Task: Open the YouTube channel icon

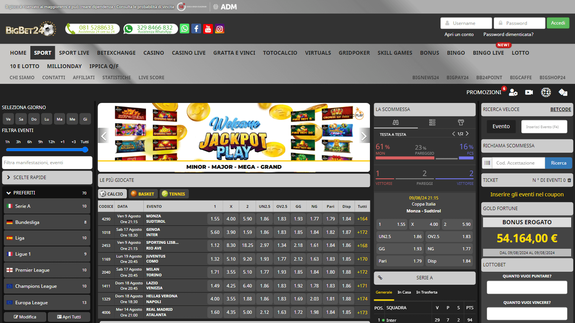Action: [x=208, y=29]
